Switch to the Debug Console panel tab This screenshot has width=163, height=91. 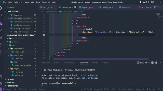tap(70, 63)
